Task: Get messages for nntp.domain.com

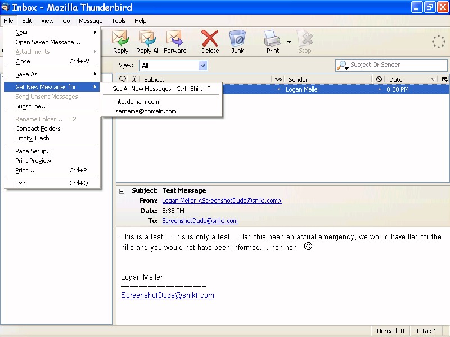Action: (161, 102)
